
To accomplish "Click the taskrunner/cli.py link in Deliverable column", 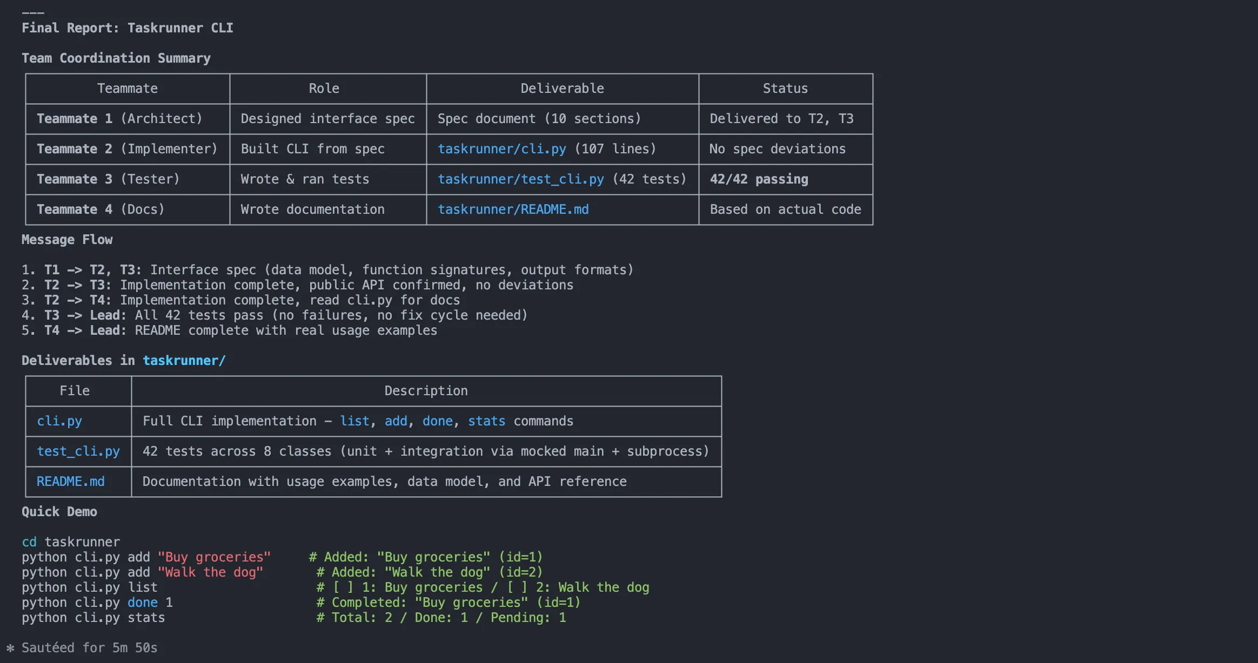I will (502, 149).
